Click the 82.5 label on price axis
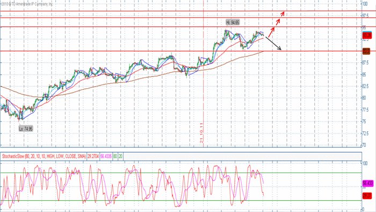This screenshot has height=212, width=376. 365,86
